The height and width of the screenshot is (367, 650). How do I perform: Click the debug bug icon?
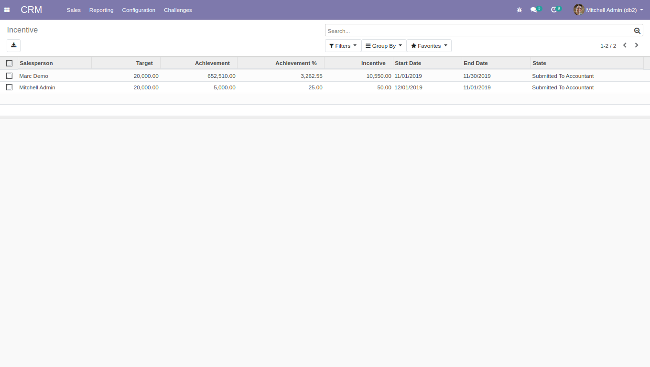point(520,10)
